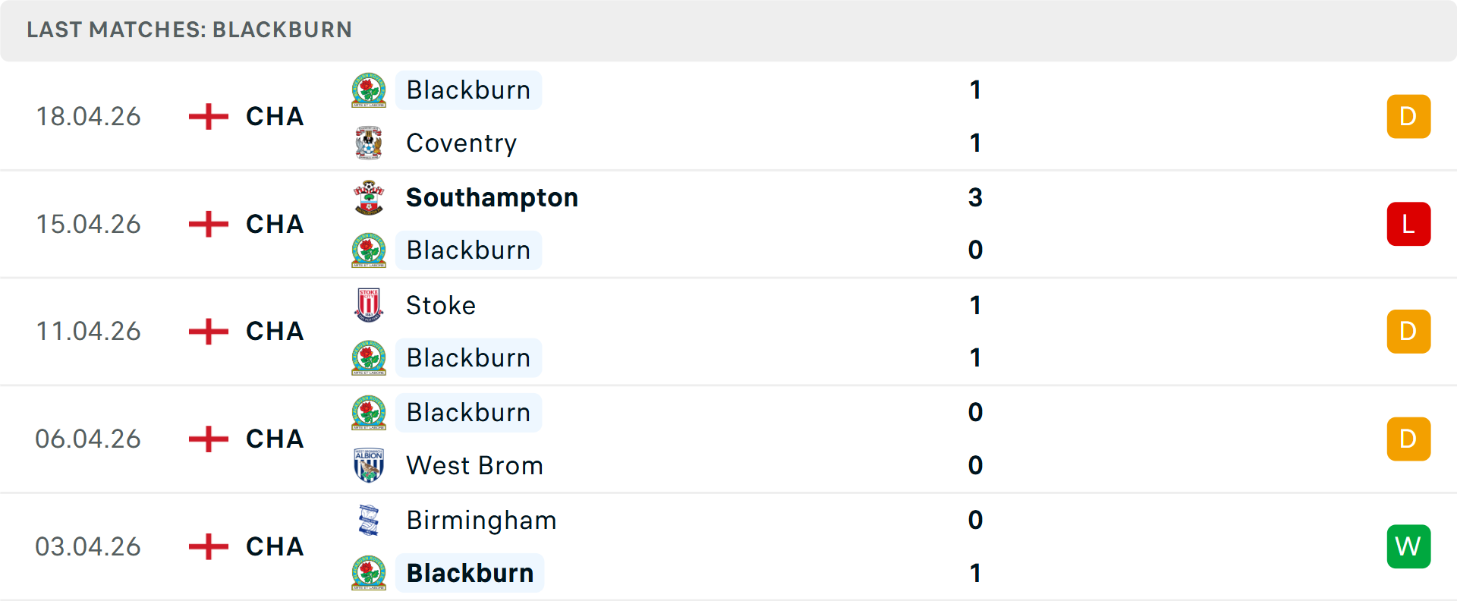Image resolution: width=1457 pixels, height=601 pixels.
Task: Select the Blackburn badge in the Birmingham match
Action: point(369,574)
